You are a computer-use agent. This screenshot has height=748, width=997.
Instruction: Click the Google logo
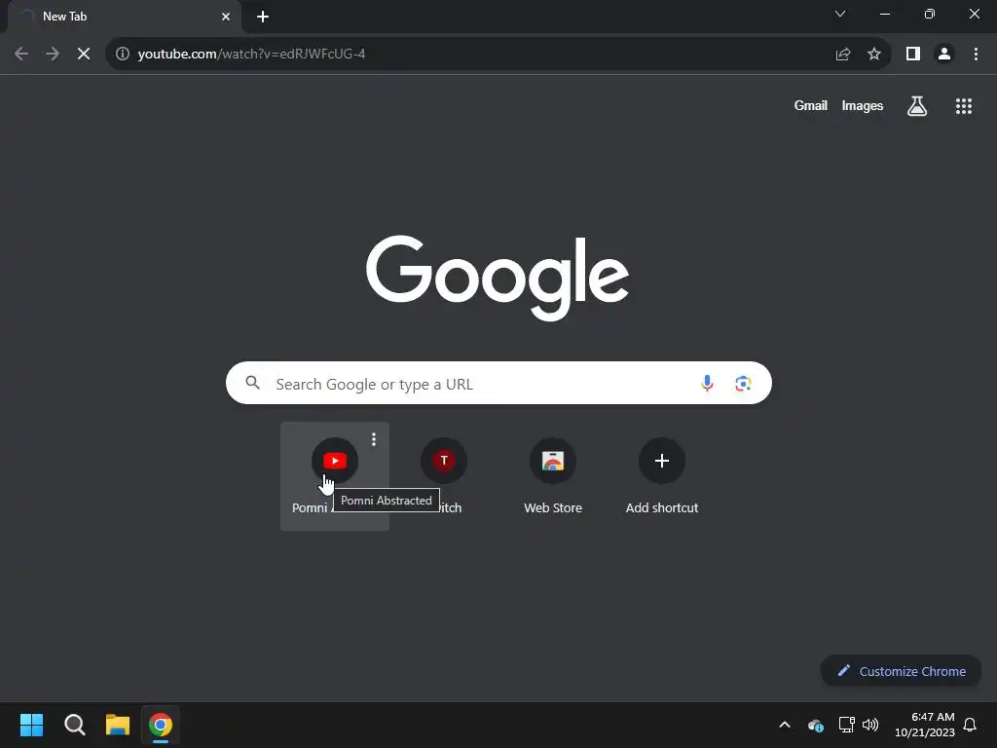click(x=498, y=278)
